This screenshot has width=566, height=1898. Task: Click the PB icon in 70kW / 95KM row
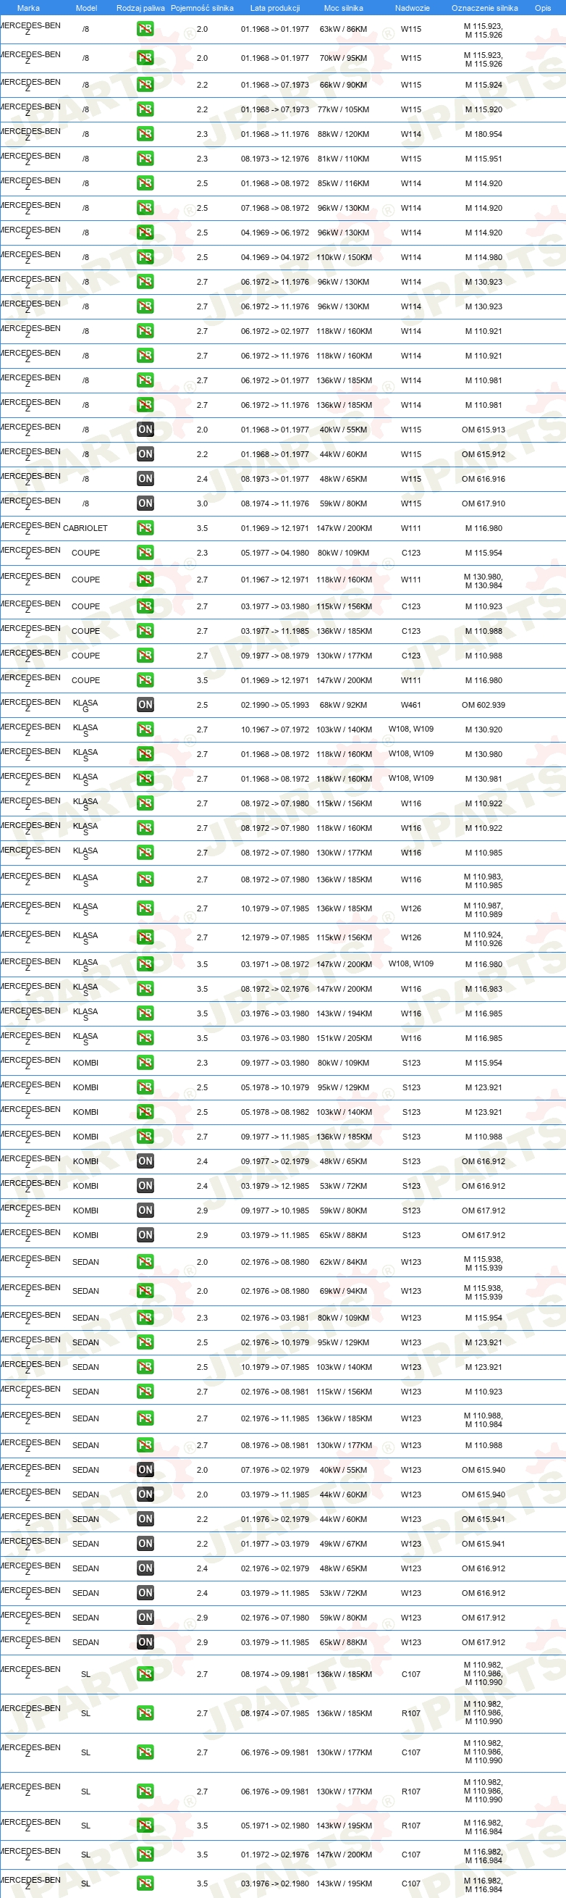(145, 57)
